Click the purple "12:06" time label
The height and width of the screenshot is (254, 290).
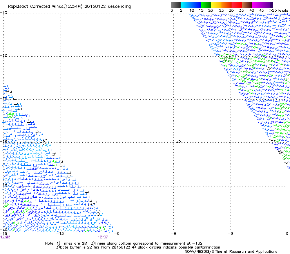tap(5, 237)
